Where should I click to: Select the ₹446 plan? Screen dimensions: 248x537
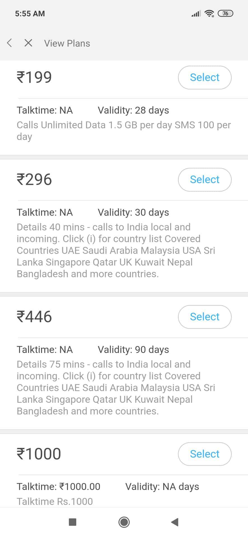point(205,317)
